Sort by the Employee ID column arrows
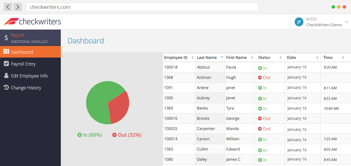 click(192, 57)
